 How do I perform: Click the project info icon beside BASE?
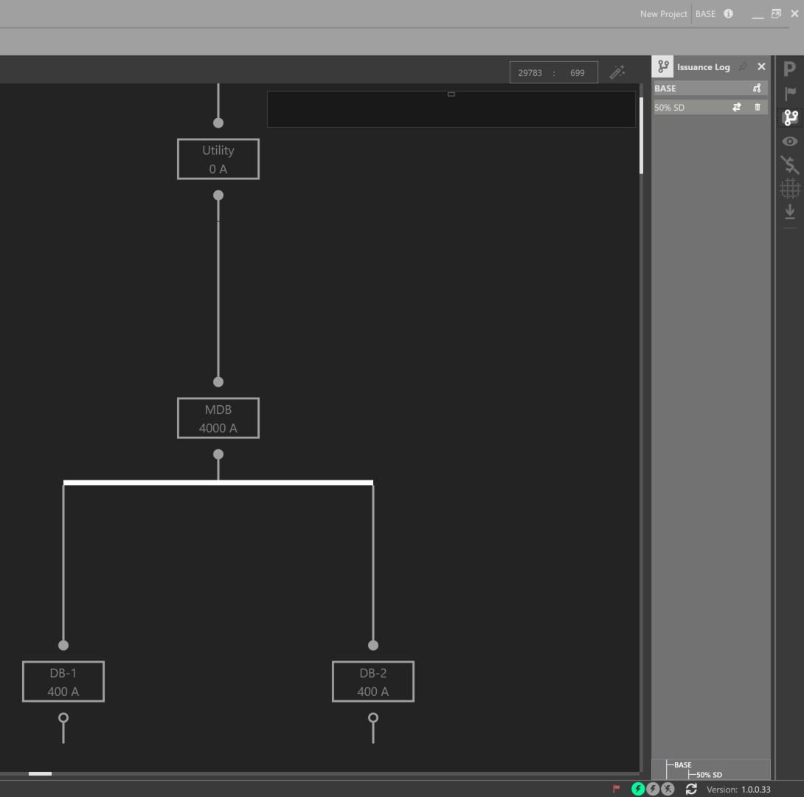pos(728,13)
